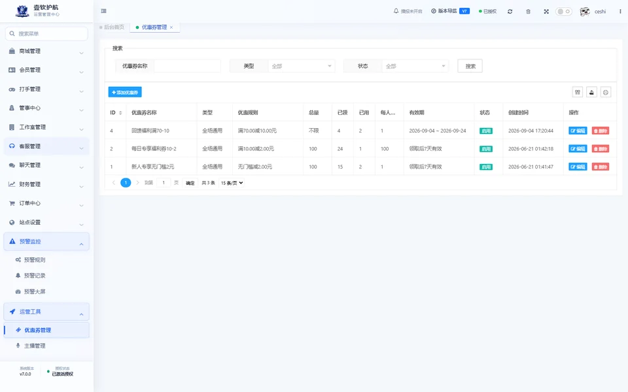Open the 15 条/页 page size dropdown
628x392 pixels.
(232, 183)
